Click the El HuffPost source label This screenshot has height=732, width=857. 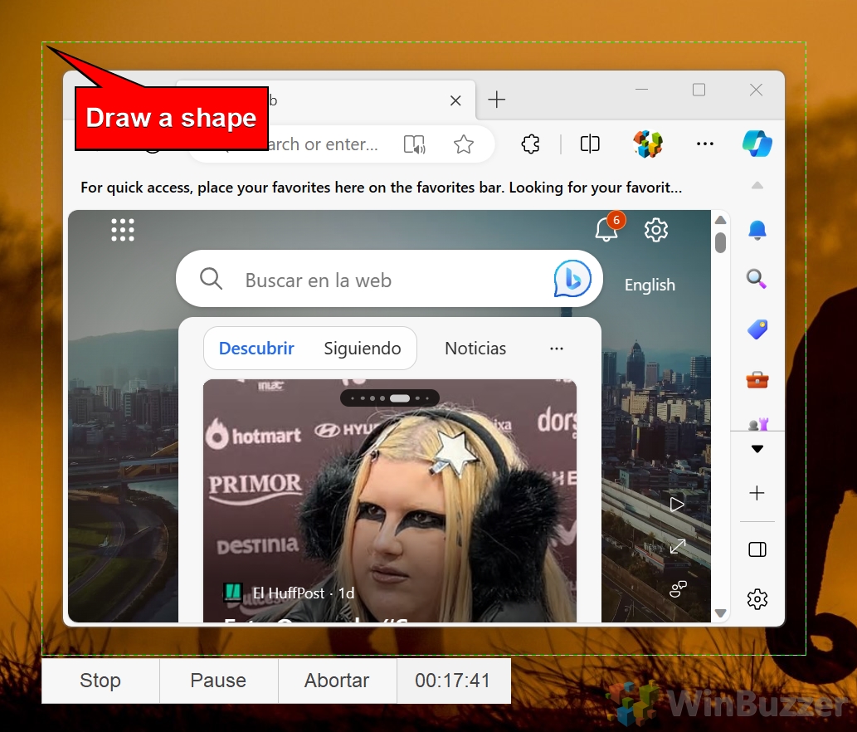click(289, 593)
